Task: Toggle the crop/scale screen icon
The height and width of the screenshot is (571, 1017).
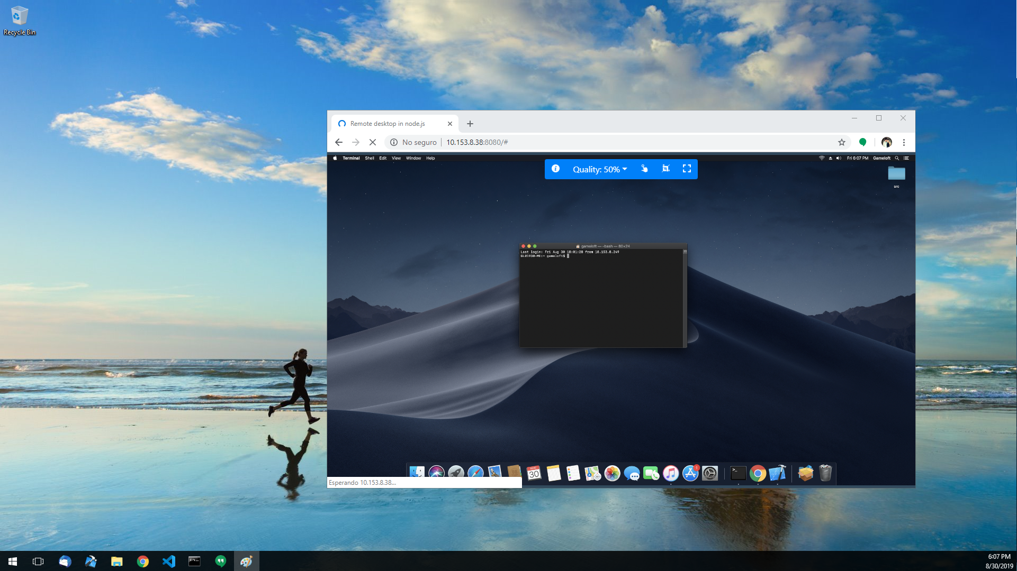Action: [666, 169]
